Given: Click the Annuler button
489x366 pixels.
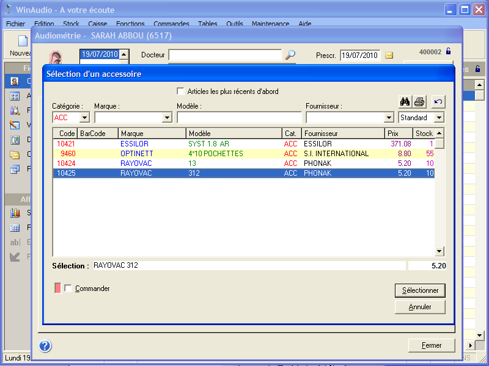Looking at the screenshot, I should (x=420, y=307).
